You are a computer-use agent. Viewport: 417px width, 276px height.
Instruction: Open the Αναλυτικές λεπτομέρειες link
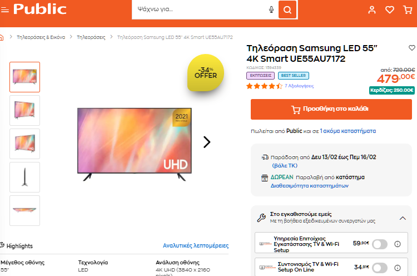point(196,245)
